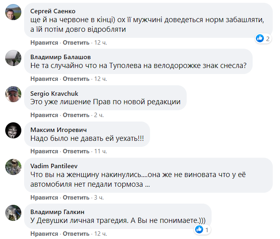280x239 pixels.
Task: Click Vadim Pantileev's profile avatar
Action: [13, 167]
